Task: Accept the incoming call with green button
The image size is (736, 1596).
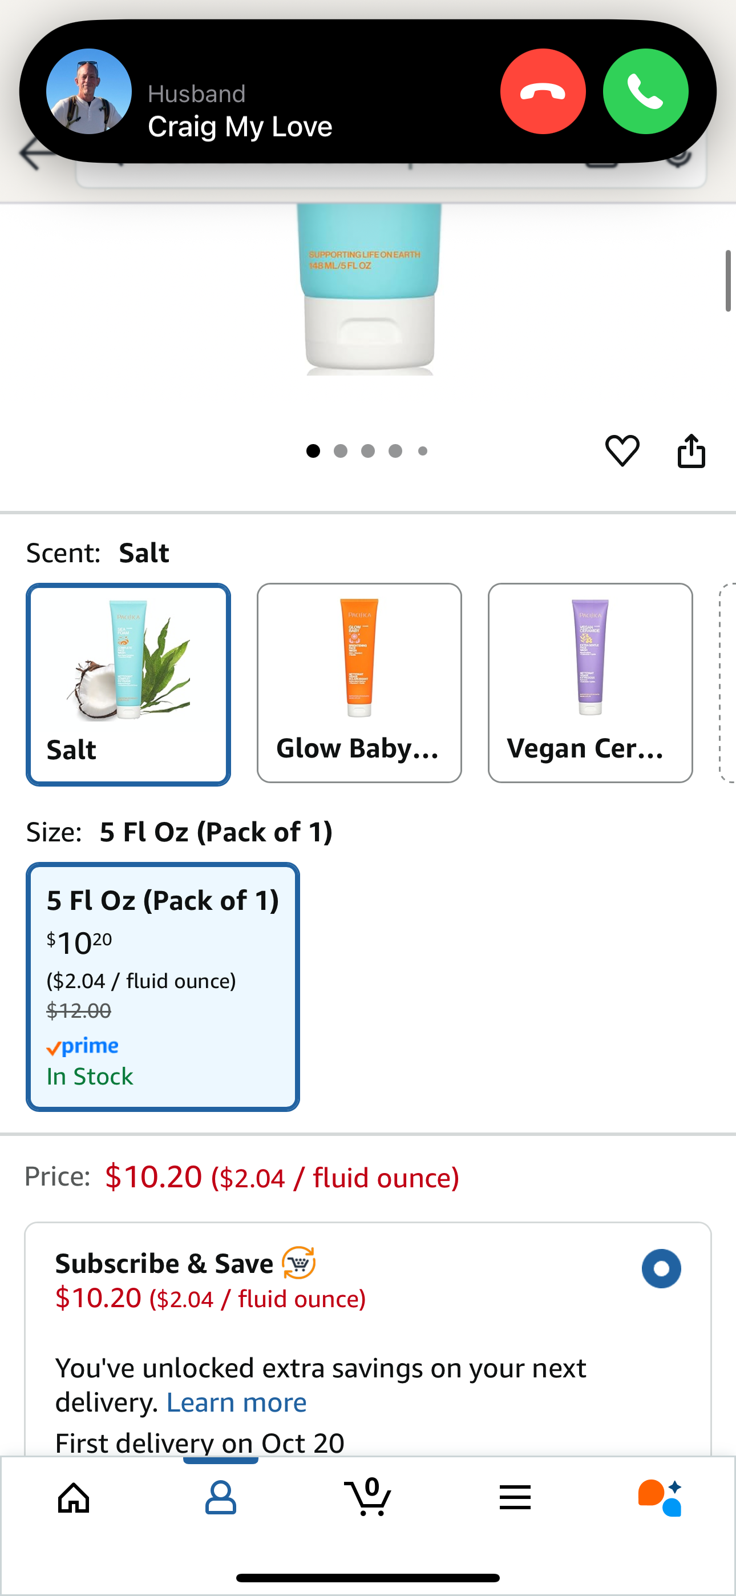Action: [645, 92]
